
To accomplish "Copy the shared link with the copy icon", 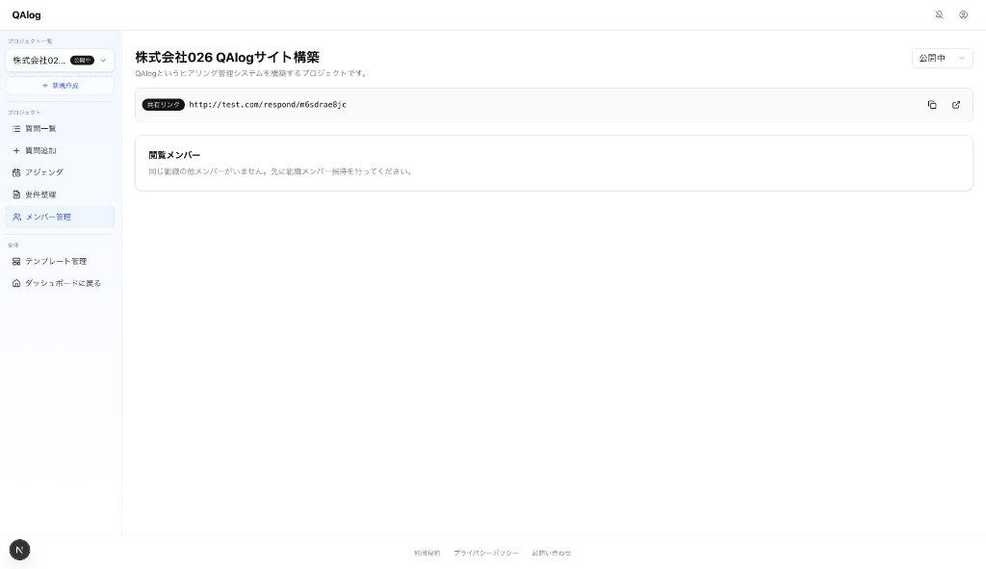I will point(932,105).
